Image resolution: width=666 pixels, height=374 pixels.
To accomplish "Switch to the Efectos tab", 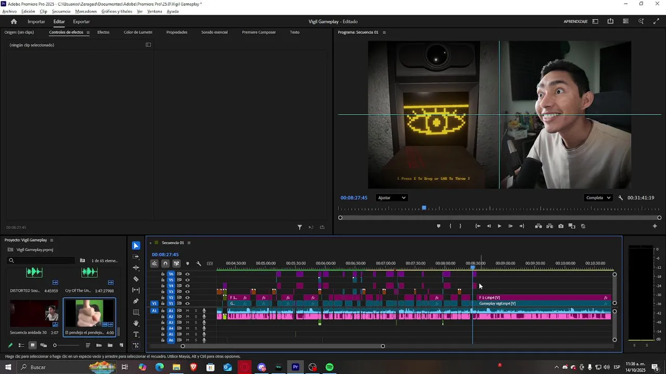I will tap(103, 32).
